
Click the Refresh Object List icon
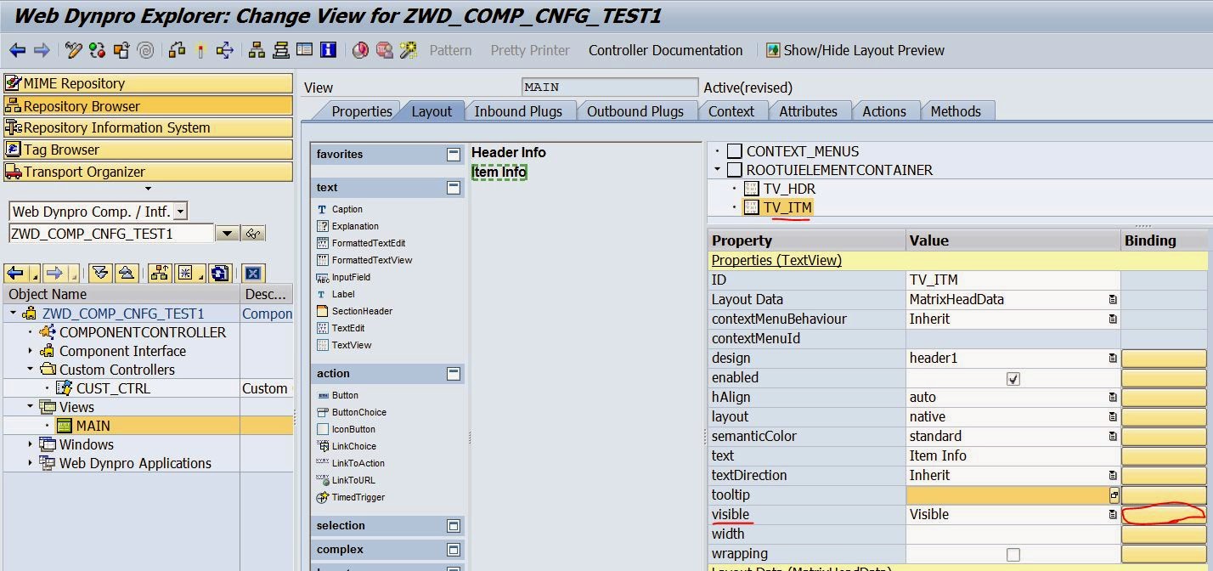click(x=219, y=273)
